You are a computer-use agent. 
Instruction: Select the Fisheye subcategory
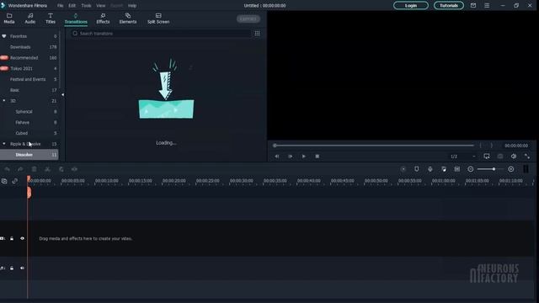click(x=29, y=122)
